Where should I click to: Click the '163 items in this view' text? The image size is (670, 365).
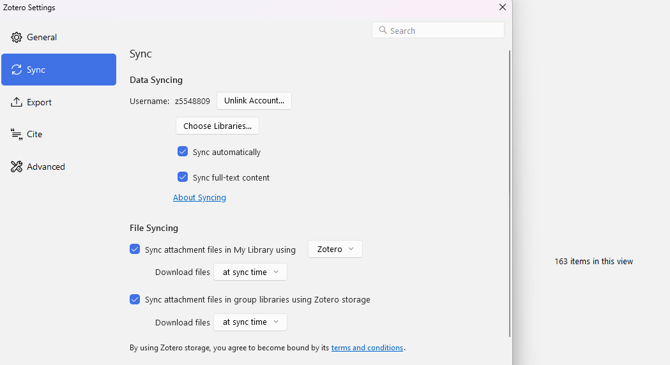[x=593, y=261]
